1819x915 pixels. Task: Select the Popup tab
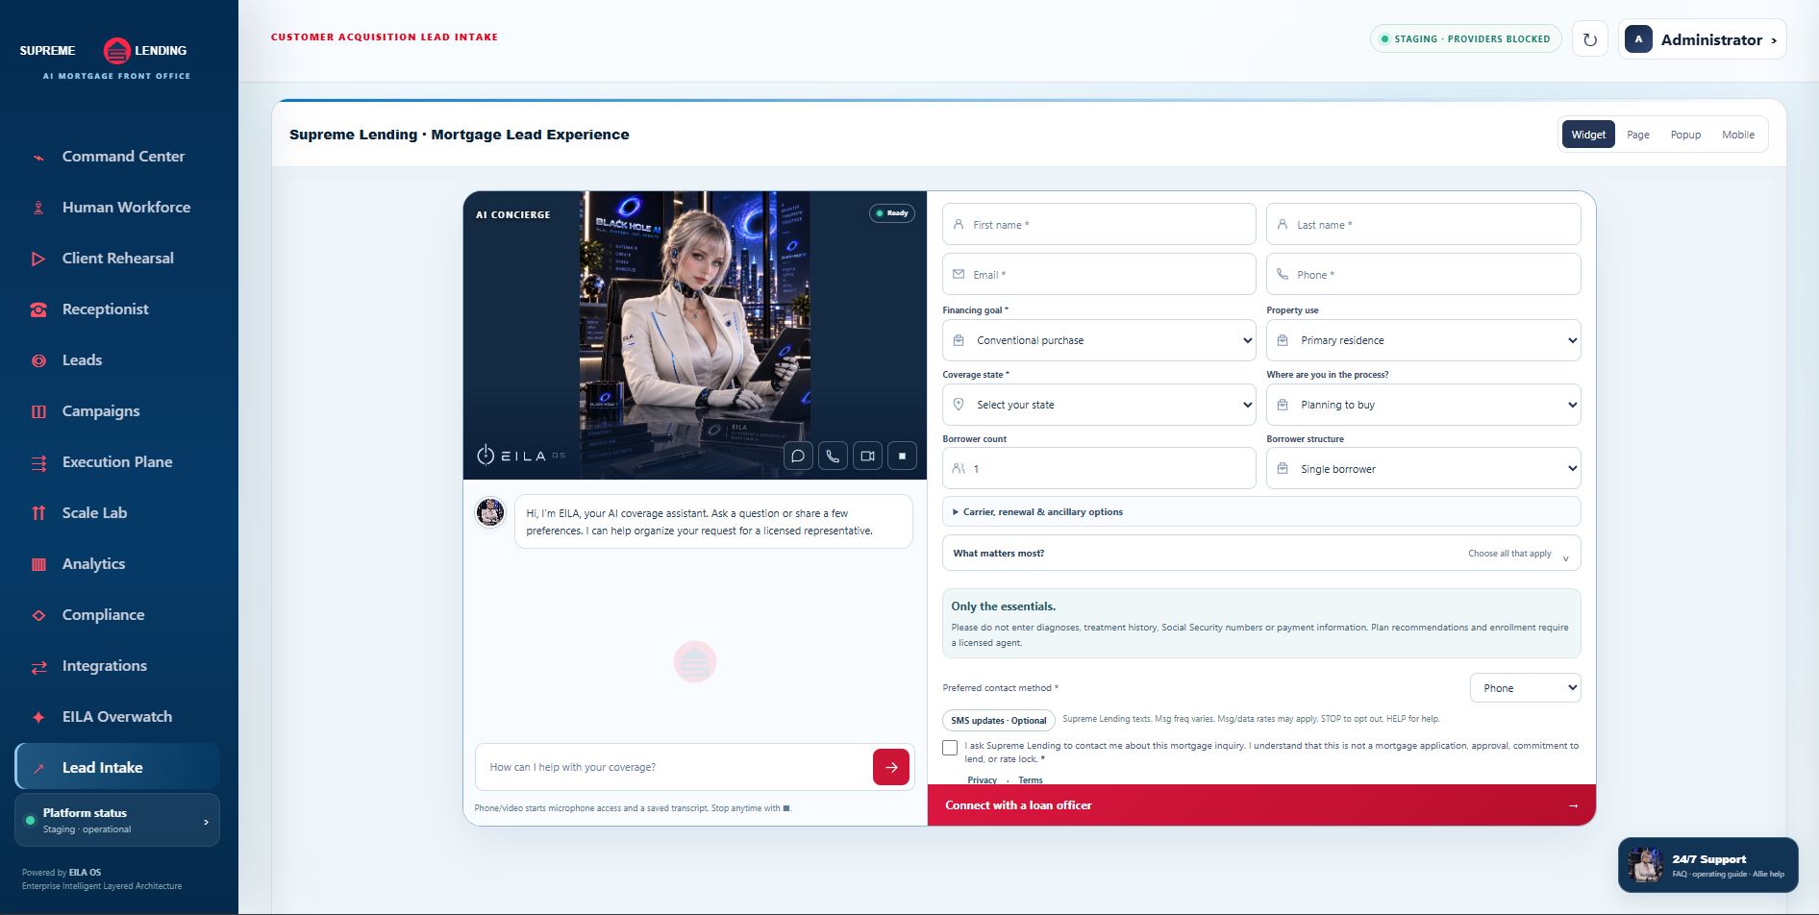[1685, 135]
